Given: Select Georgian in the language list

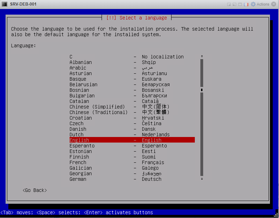Looking at the screenshot, I should point(132,173).
